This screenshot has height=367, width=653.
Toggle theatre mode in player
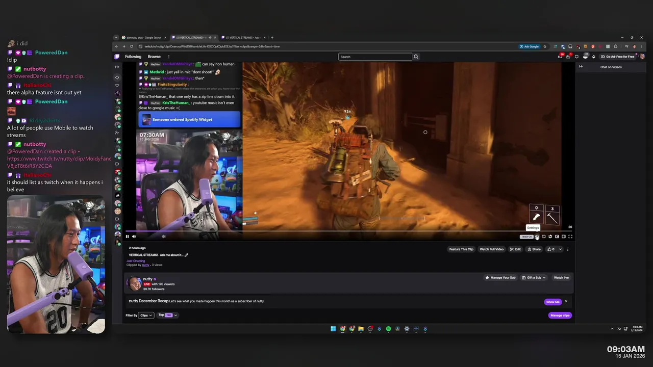tap(563, 237)
